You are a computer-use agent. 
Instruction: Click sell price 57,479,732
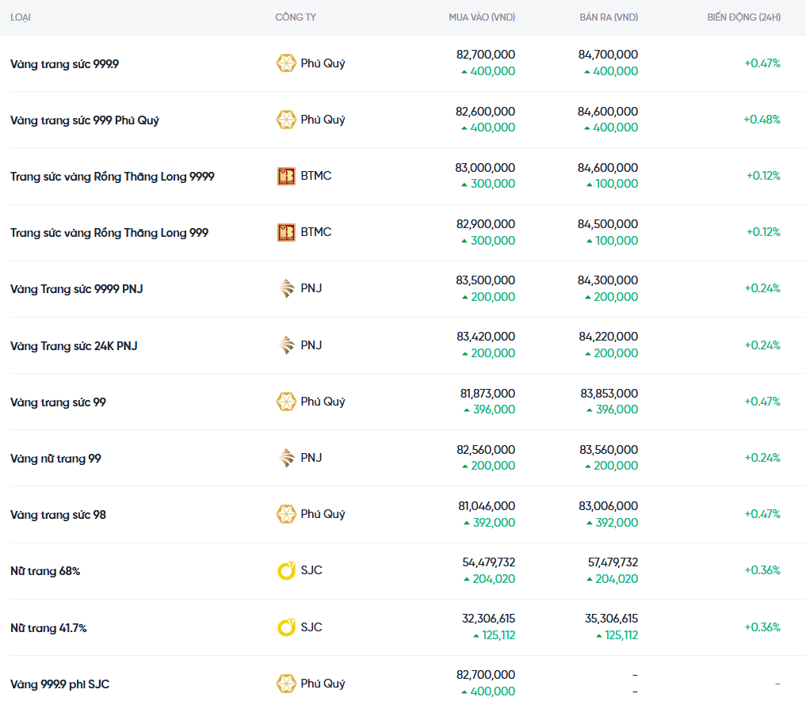(613, 562)
